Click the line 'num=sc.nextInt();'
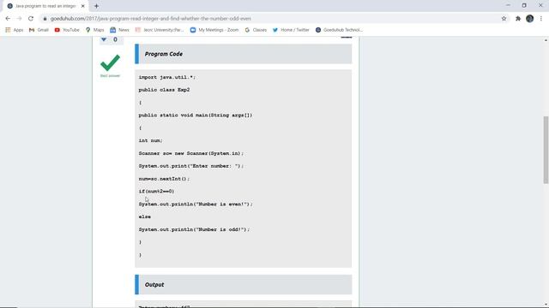549x308 pixels. tap(164, 179)
